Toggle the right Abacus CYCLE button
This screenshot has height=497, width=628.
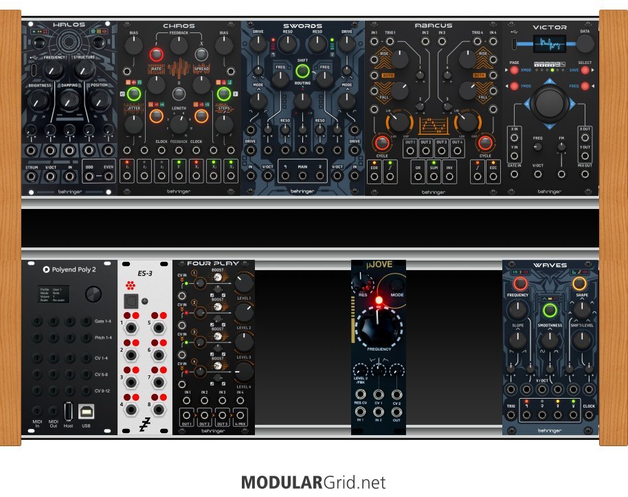tap(485, 143)
